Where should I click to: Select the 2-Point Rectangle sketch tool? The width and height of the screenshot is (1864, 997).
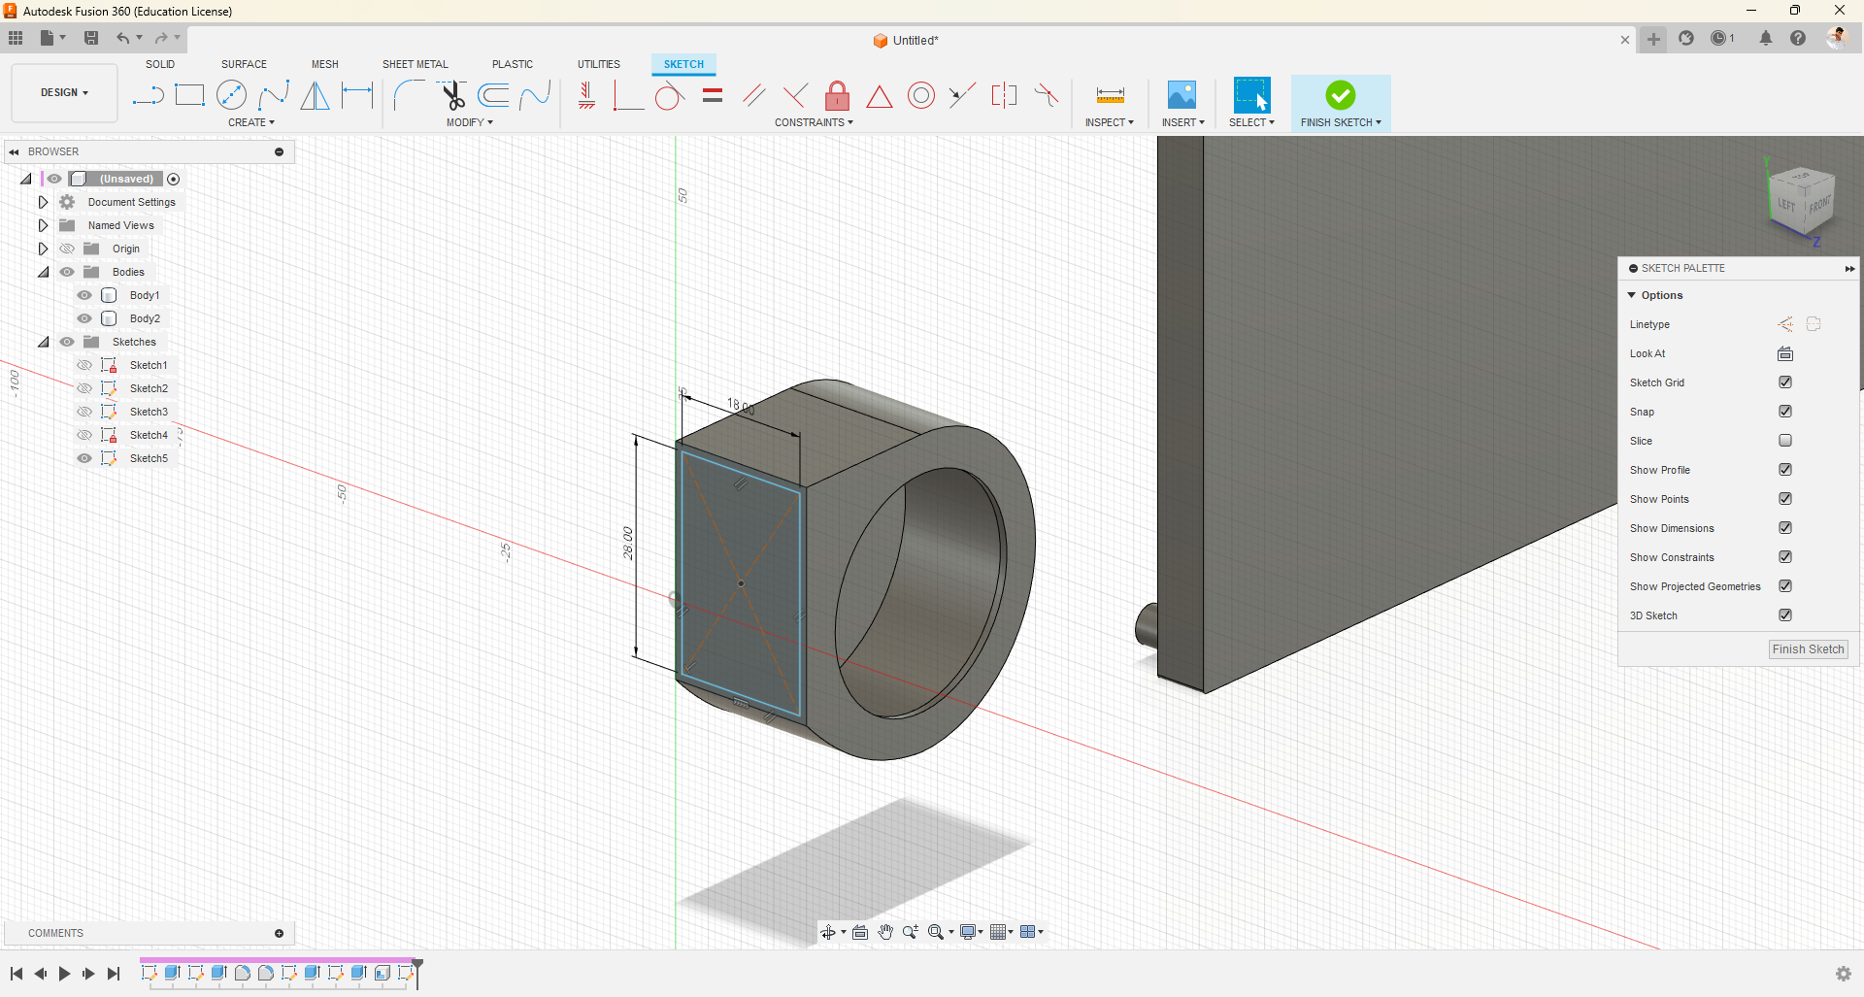189,95
